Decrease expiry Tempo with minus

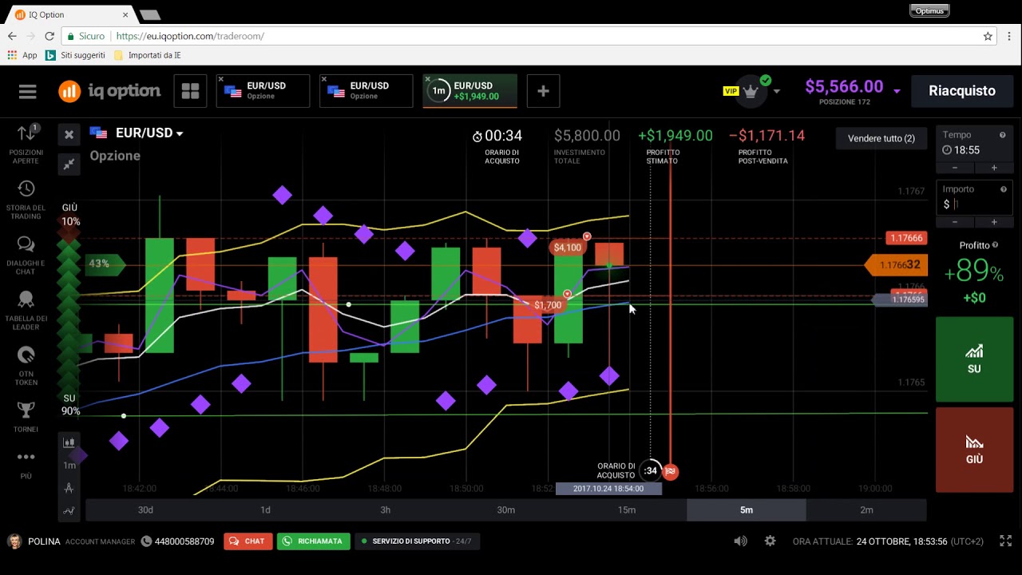(955, 168)
